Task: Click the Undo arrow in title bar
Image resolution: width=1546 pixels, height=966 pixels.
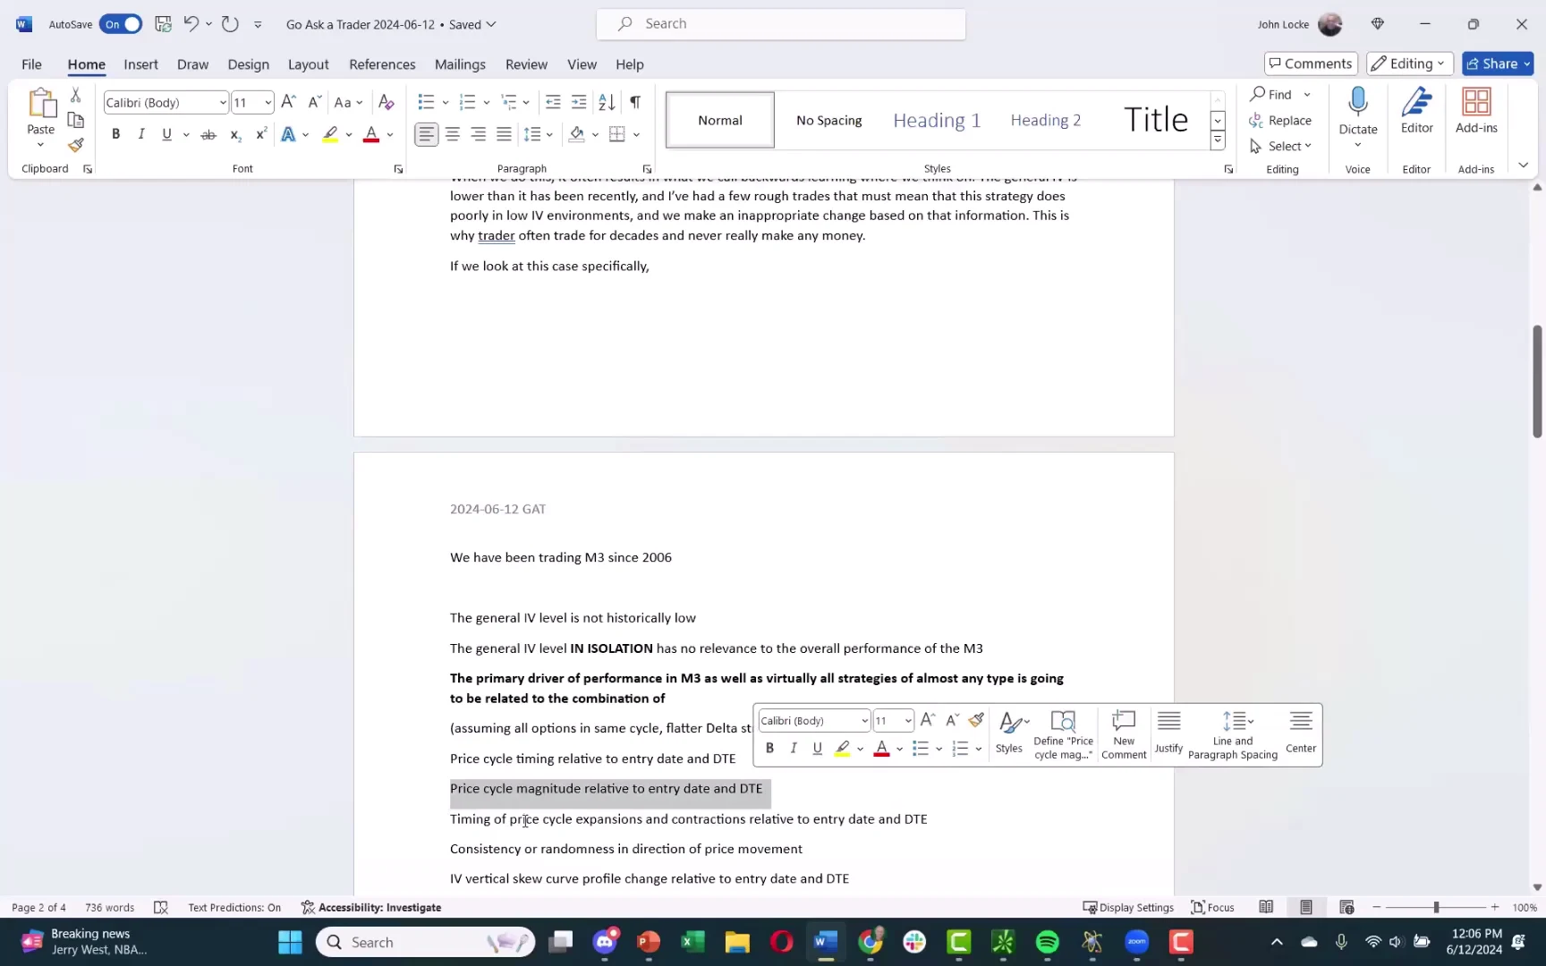Action: point(191,24)
